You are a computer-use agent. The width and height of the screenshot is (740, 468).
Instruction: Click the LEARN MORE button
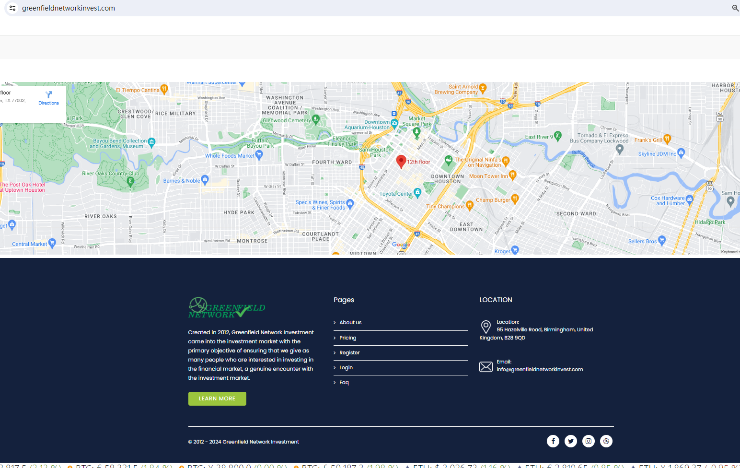[x=217, y=398]
